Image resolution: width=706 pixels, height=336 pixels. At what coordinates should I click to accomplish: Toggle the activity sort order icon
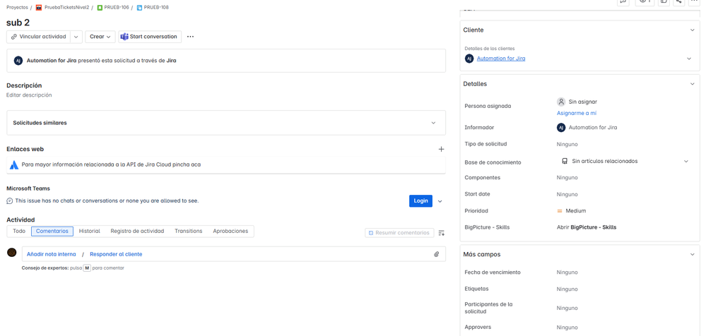(442, 233)
